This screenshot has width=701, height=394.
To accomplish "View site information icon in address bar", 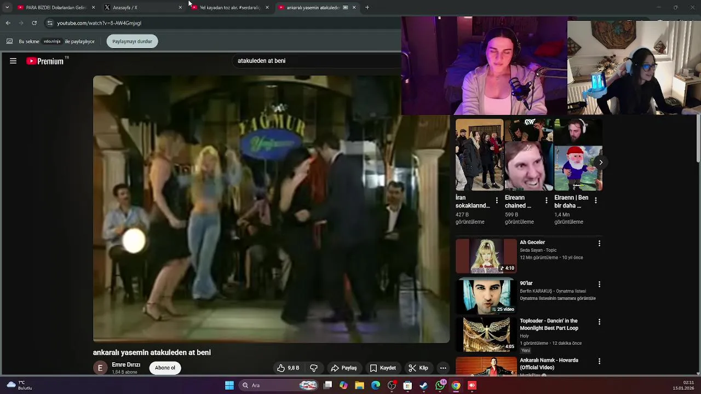I will tap(50, 23).
